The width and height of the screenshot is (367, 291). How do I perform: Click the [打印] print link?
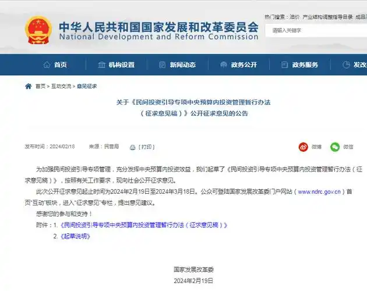pyautogui.click(x=147, y=147)
